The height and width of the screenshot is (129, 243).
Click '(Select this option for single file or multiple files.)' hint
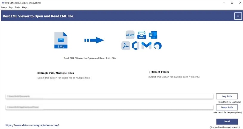click(x=64, y=78)
